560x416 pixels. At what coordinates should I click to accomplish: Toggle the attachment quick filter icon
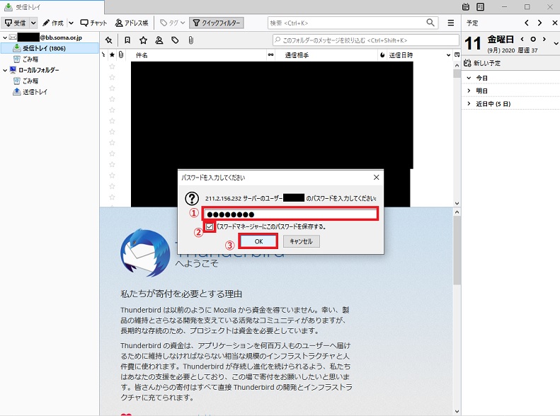190,40
